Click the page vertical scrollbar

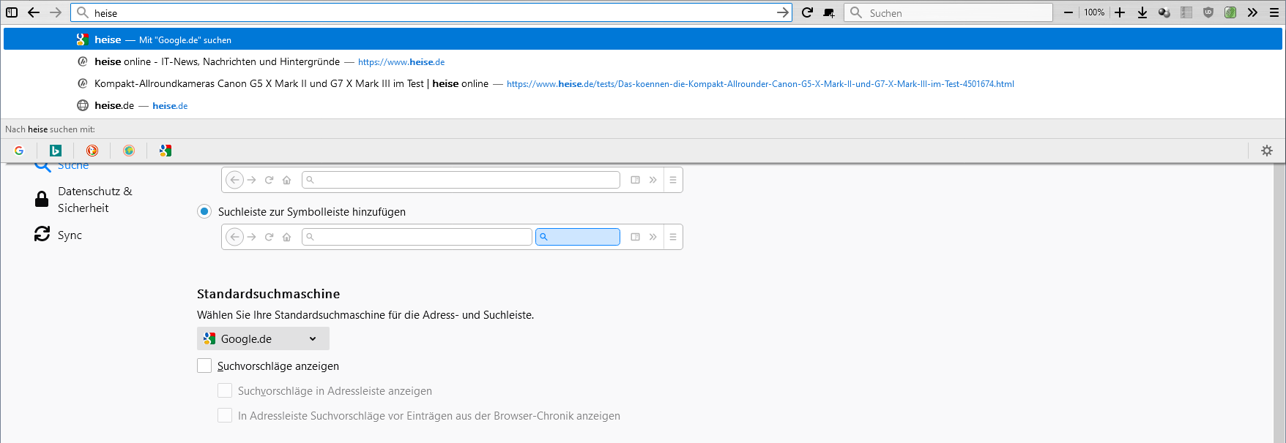coord(1279,303)
